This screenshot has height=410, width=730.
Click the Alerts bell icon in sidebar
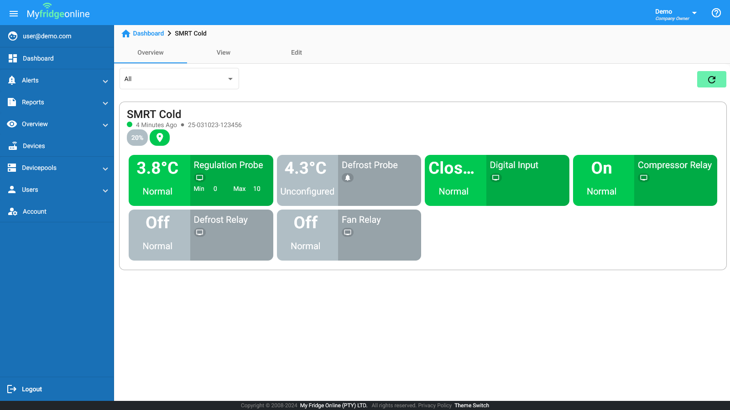click(12, 80)
